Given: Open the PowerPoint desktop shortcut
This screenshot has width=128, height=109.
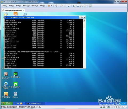Looking at the screenshot, I should 6,75.
